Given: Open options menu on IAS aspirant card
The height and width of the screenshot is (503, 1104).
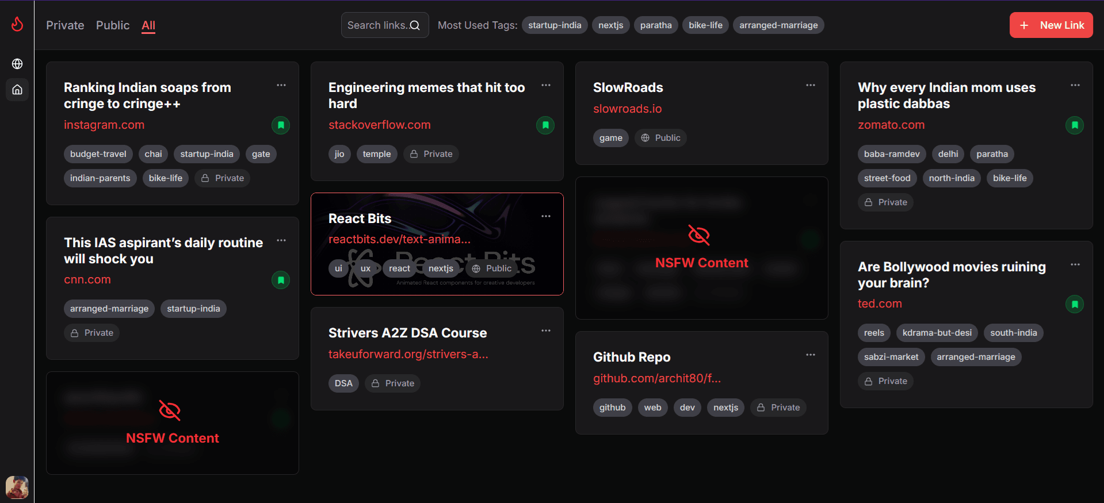Looking at the screenshot, I should pos(281,240).
